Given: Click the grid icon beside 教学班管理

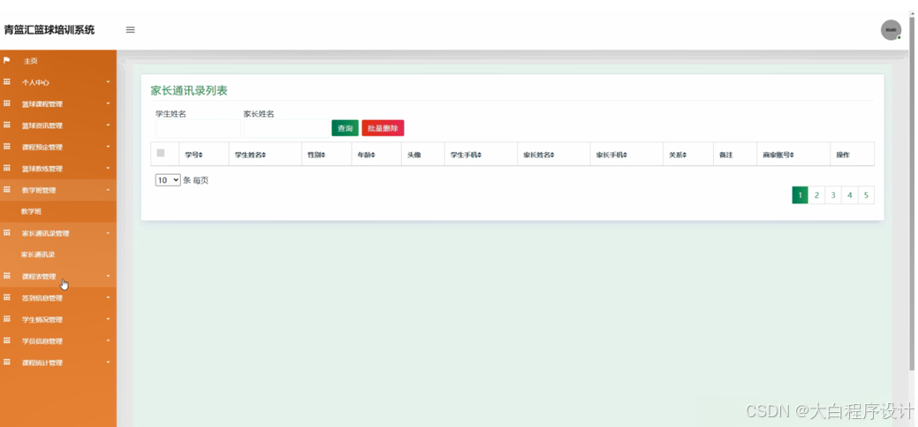Looking at the screenshot, I should [7, 190].
